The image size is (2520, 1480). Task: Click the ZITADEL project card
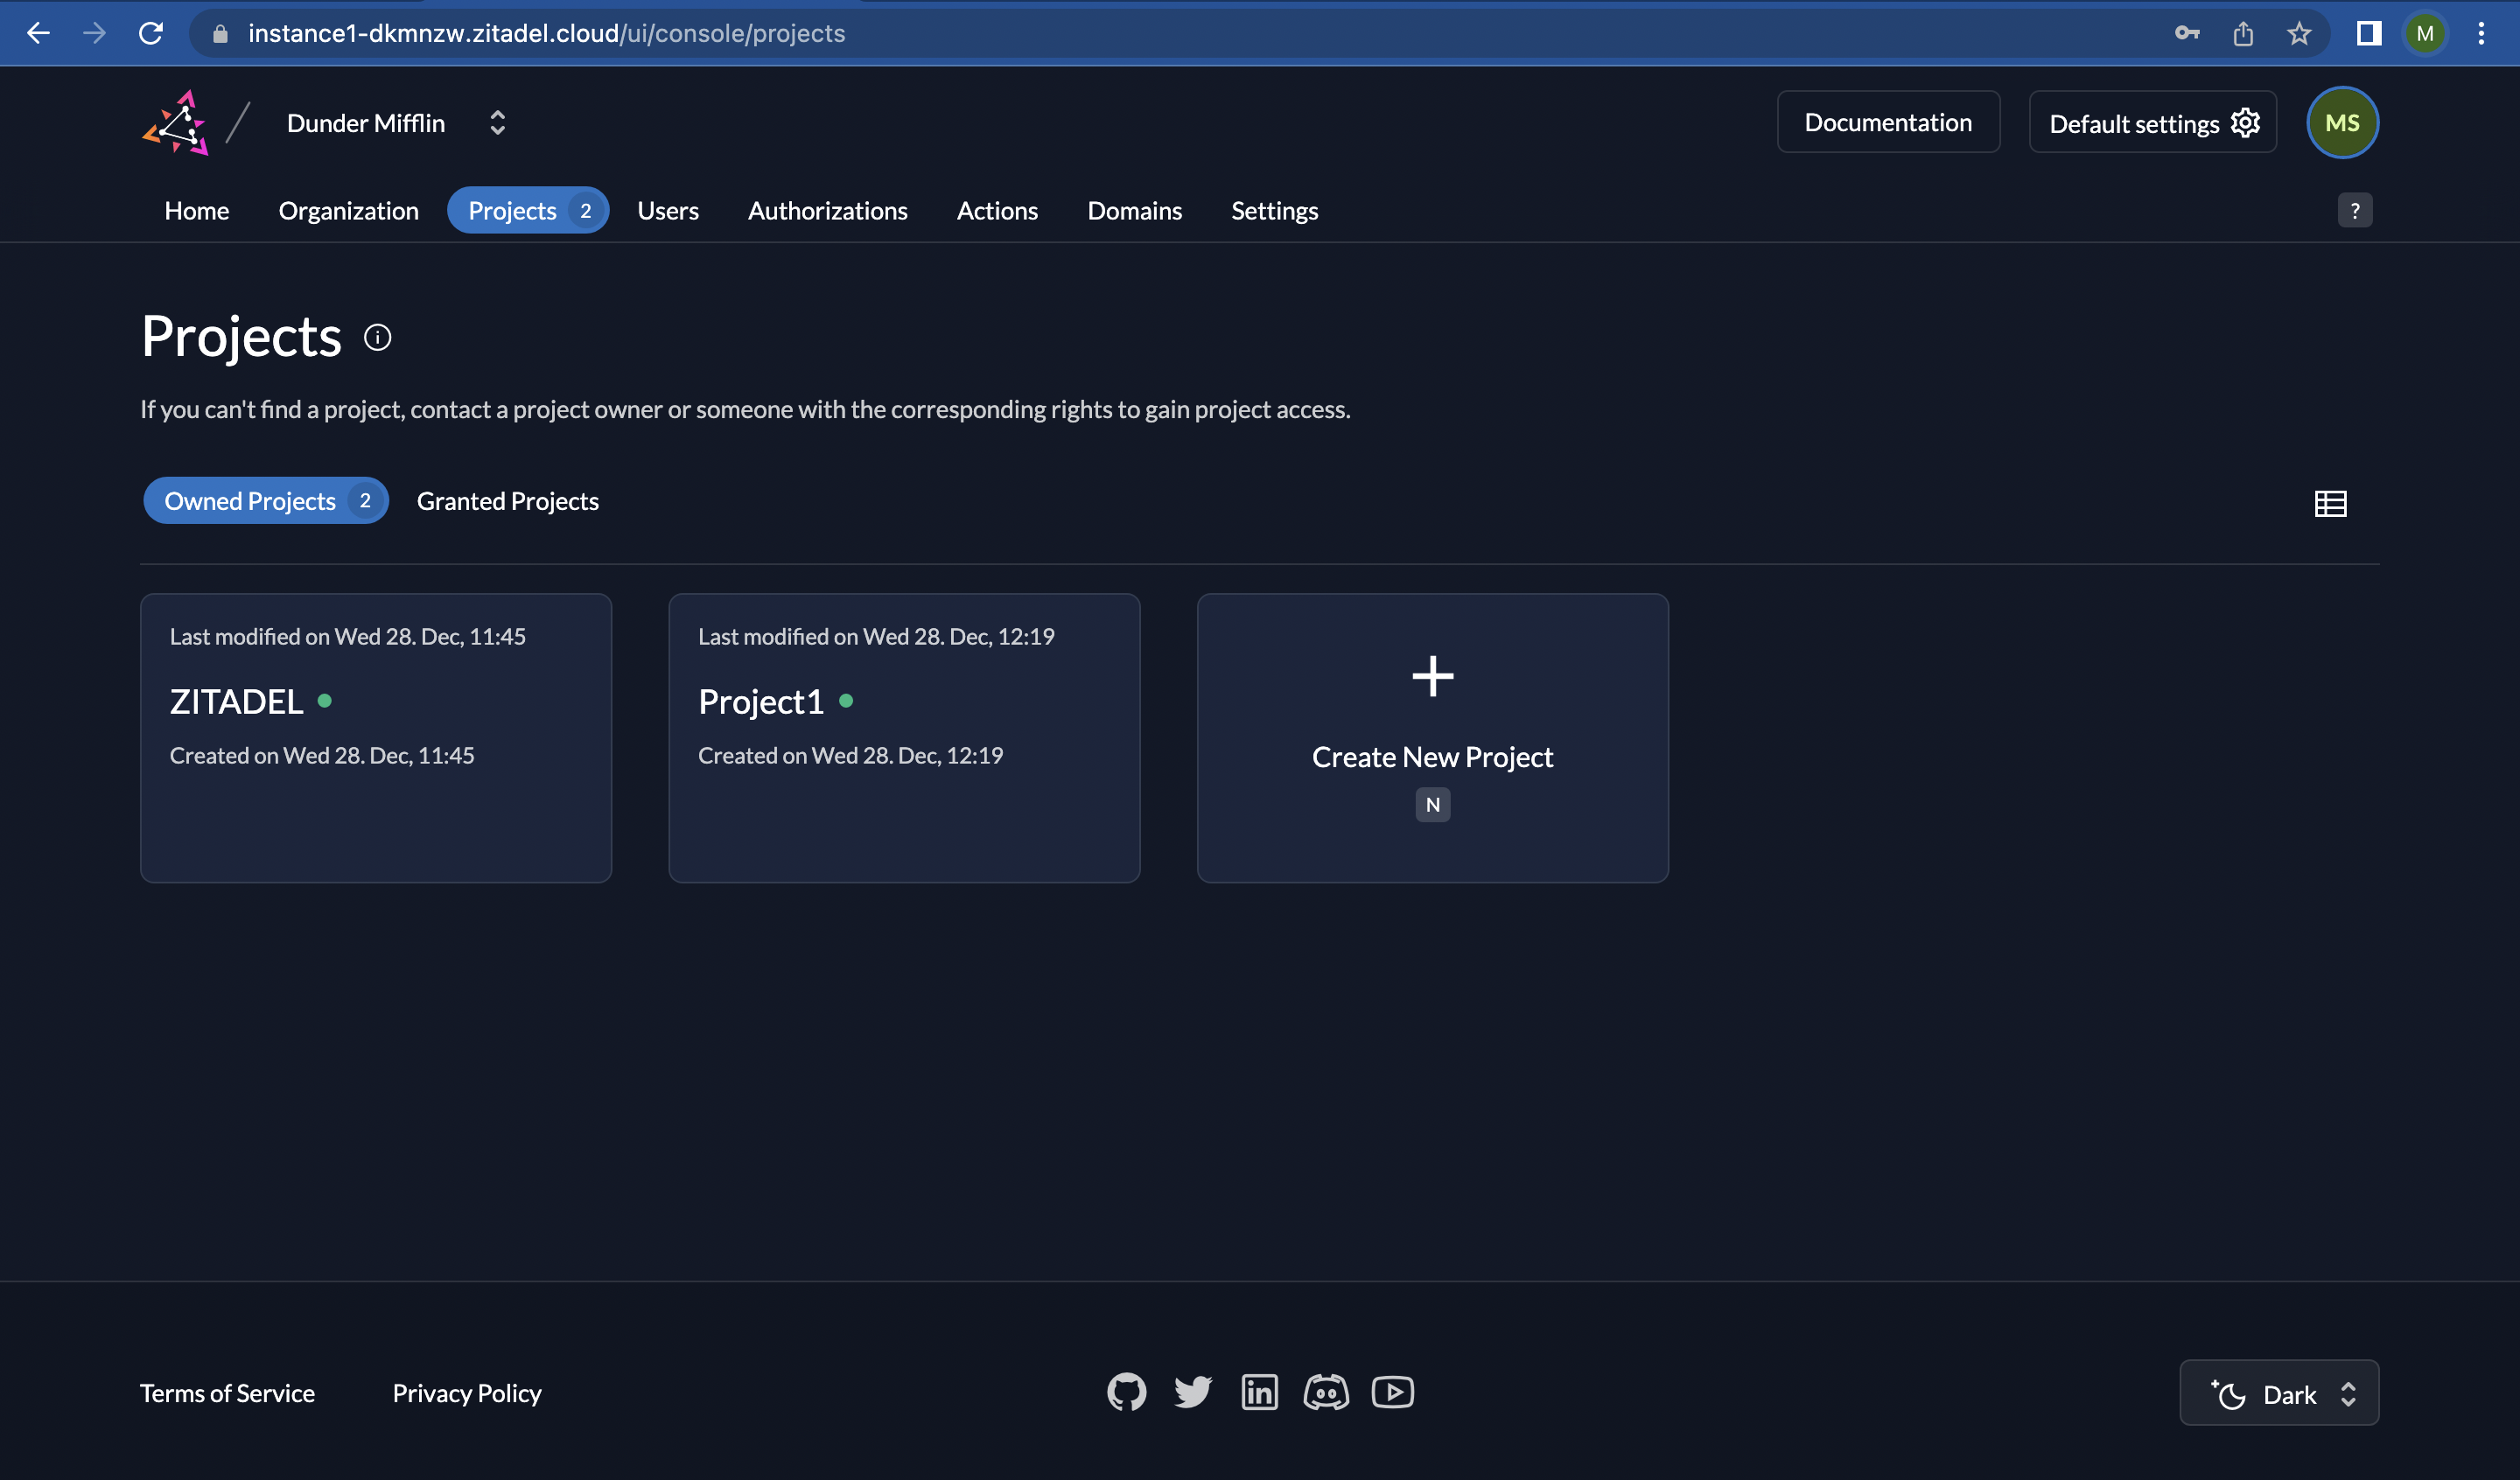point(375,737)
